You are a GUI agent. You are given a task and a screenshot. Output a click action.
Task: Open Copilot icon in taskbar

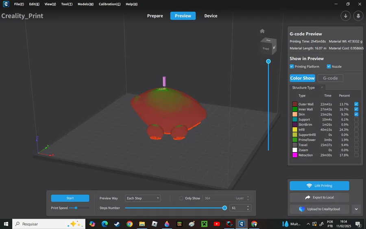pos(92,224)
